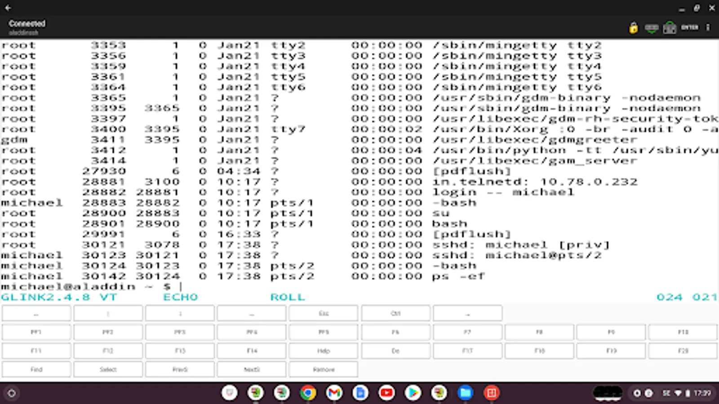Open Gmail from the shelf

[x=334, y=393]
